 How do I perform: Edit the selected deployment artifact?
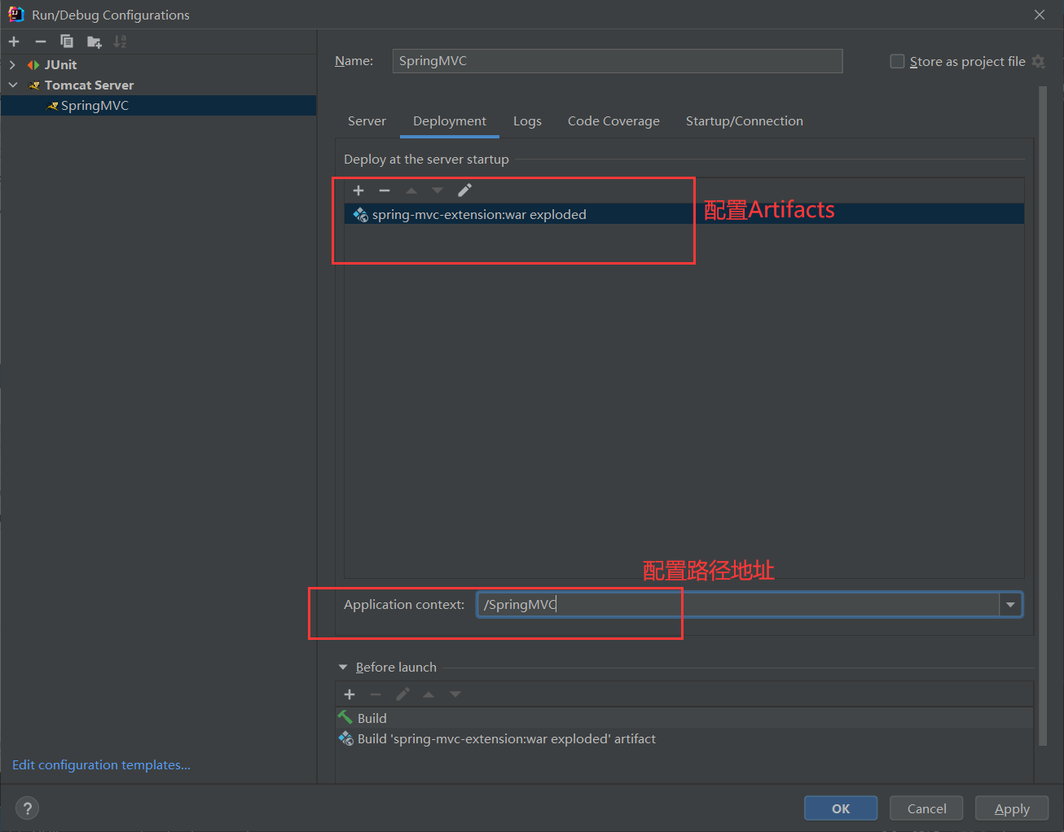[x=464, y=190]
